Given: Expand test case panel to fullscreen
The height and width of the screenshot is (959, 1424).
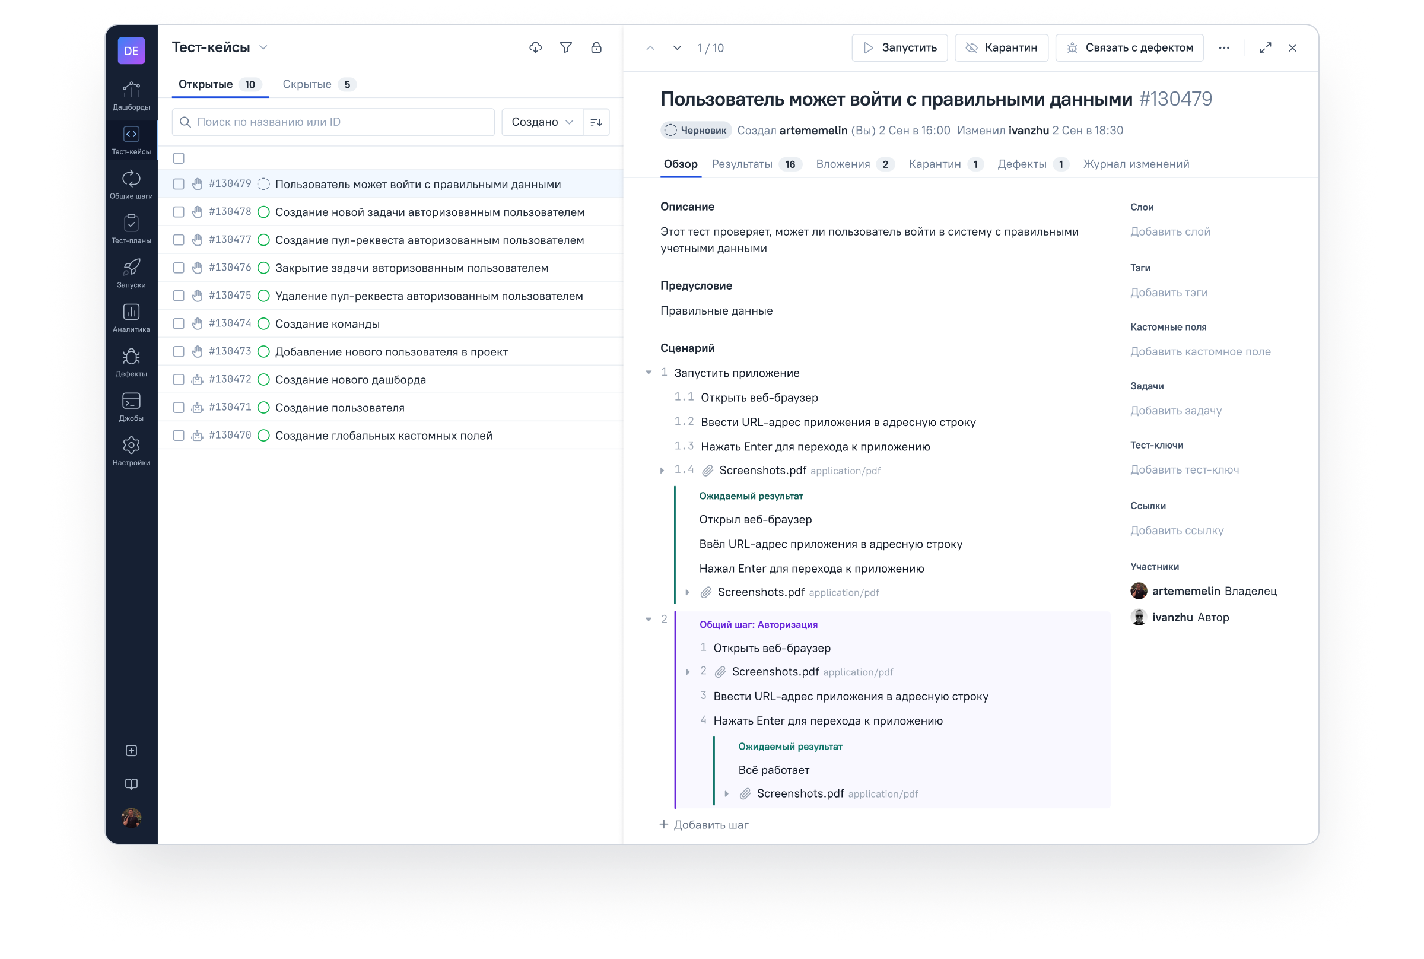Looking at the screenshot, I should (x=1266, y=47).
